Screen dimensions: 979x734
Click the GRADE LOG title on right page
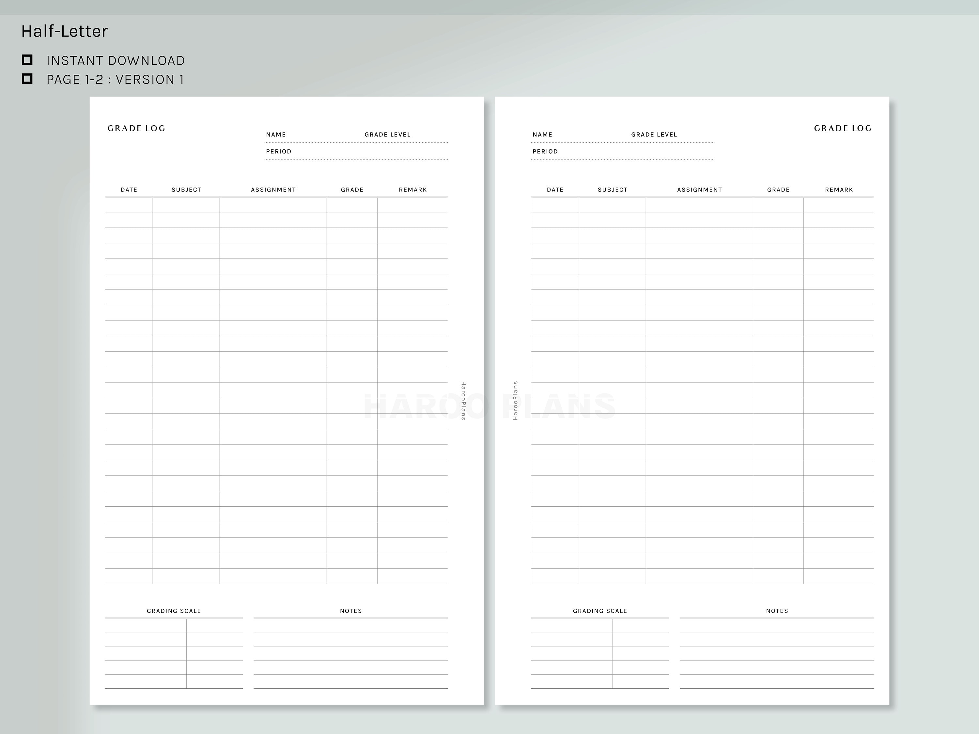coord(842,128)
